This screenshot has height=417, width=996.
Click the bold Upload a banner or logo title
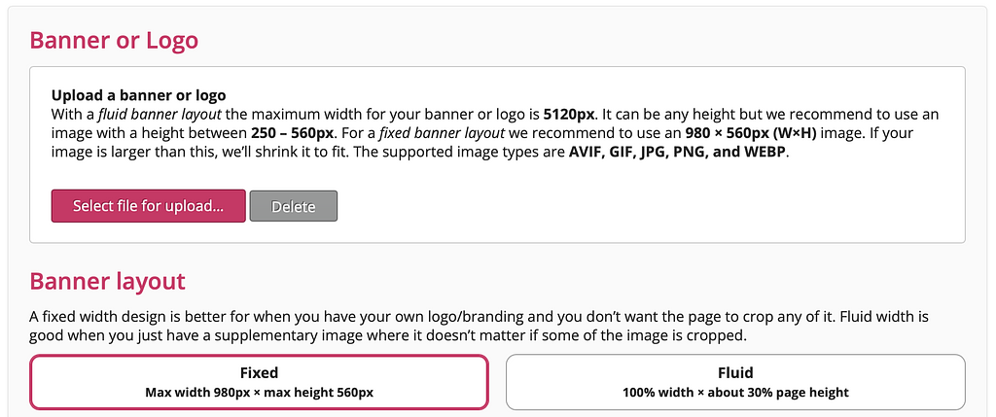pyautogui.click(x=138, y=95)
